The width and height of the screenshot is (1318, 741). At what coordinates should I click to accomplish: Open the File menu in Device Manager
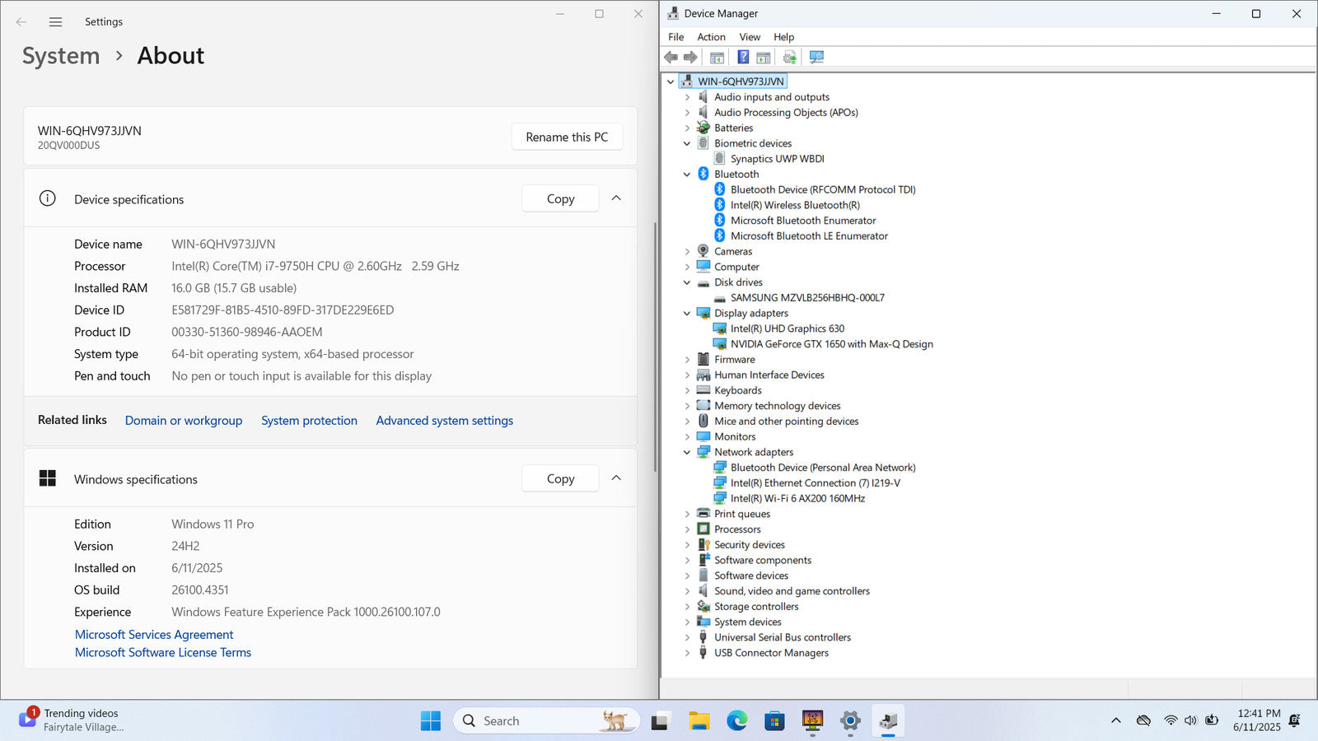pos(675,37)
